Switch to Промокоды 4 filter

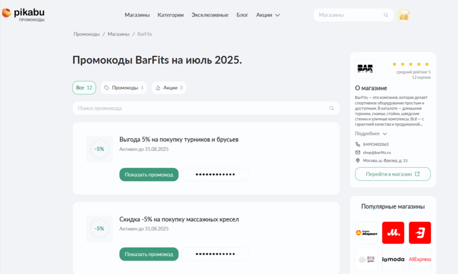[123, 88]
